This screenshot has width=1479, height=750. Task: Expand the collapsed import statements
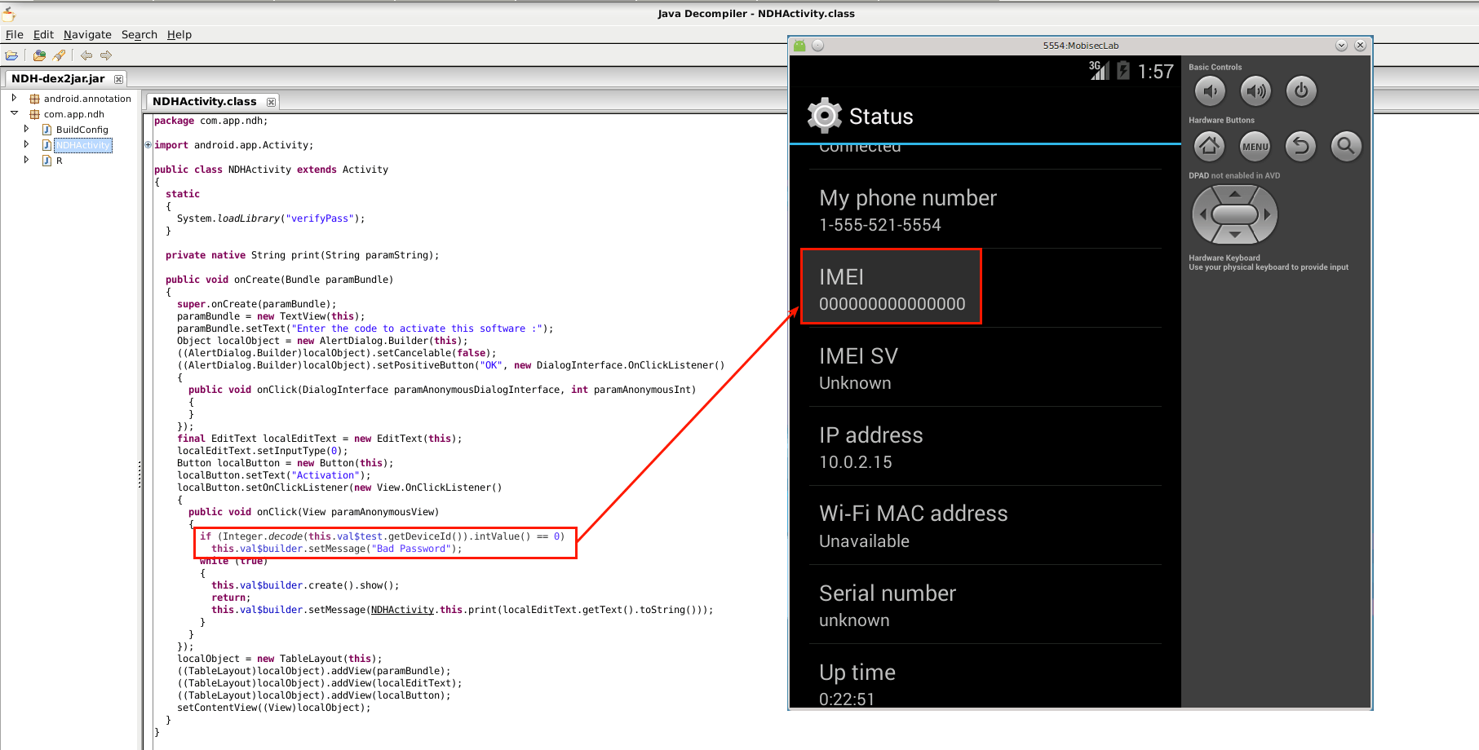click(x=148, y=145)
